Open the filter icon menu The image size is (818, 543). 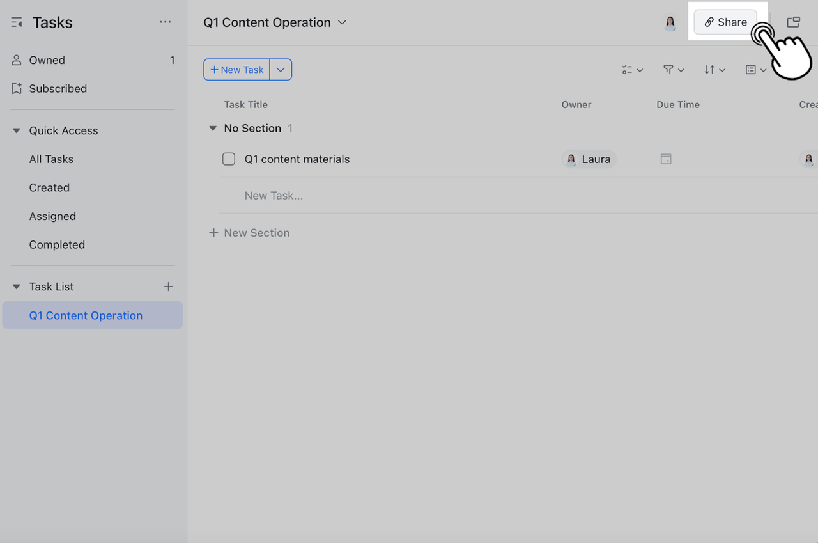tap(673, 70)
